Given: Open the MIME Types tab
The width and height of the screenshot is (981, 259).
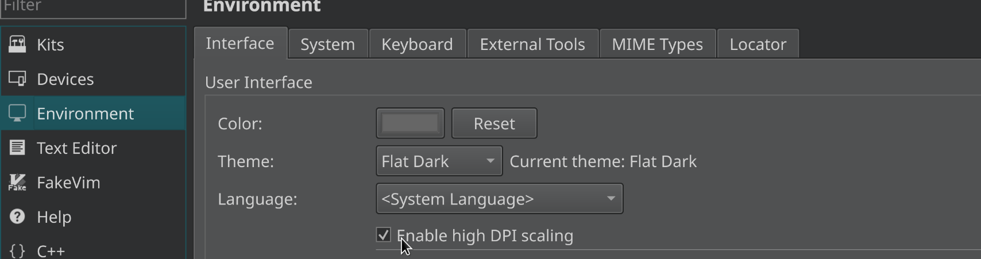Looking at the screenshot, I should click(x=658, y=44).
